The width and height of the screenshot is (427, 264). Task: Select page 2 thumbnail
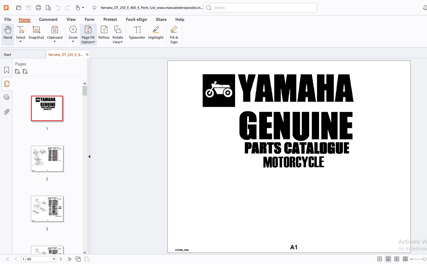(x=47, y=159)
